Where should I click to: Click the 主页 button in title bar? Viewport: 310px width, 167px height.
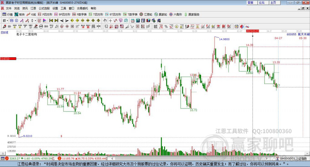click(275, 2)
